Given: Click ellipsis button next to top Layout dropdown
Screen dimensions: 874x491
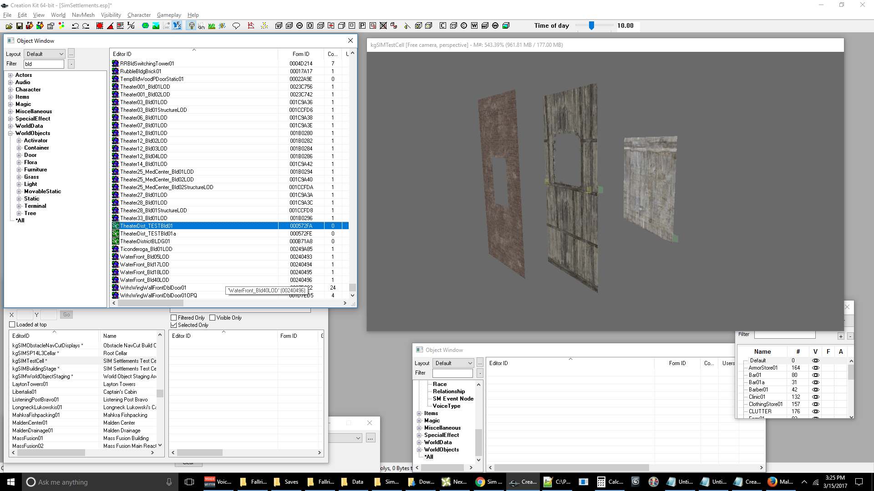Looking at the screenshot, I should [71, 54].
